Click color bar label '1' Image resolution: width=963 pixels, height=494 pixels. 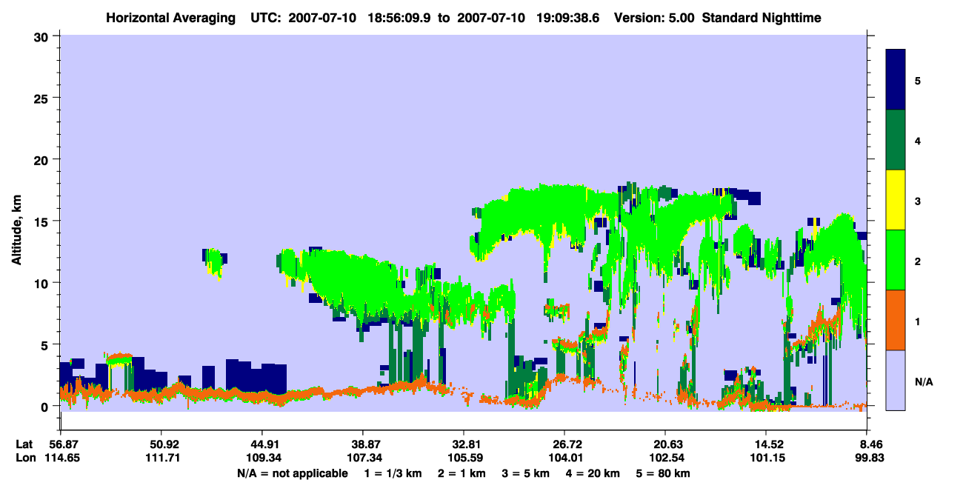(x=918, y=321)
